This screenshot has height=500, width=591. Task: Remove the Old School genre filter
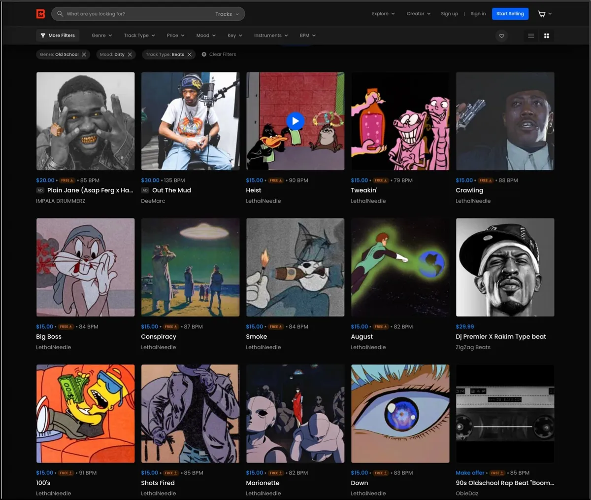(84, 54)
